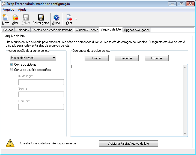
Task: Click the Salvar como floppy icon
Action: coord(41,18)
